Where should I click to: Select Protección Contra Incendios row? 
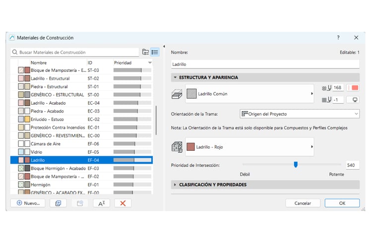pos(81,127)
